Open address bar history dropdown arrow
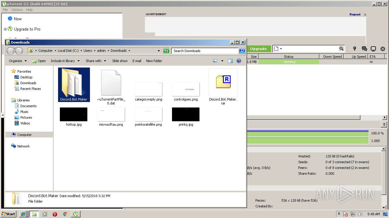Viewport: 389px width, 218px height. (159, 51)
